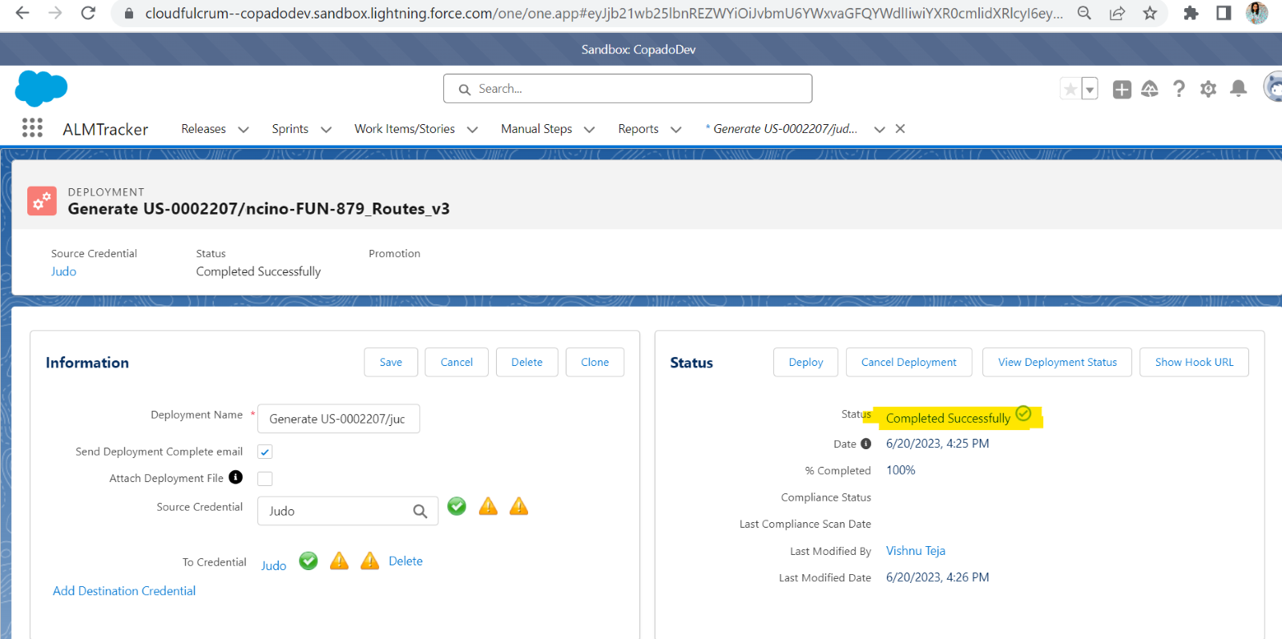
Task: Open the browser extensions puzzle icon
Action: click(1191, 13)
